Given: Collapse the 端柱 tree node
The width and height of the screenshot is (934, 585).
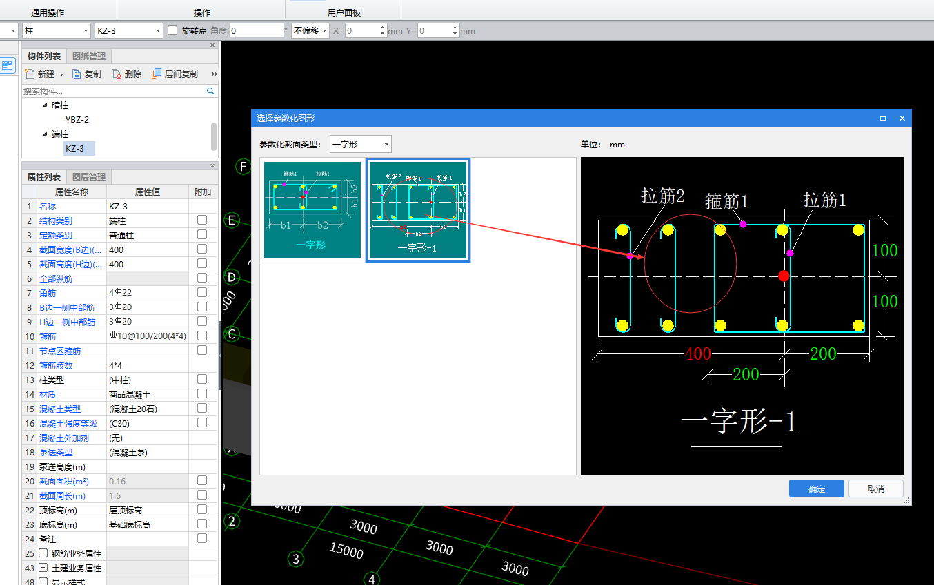Looking at the screenshot, I should click(x=46, y=134).
